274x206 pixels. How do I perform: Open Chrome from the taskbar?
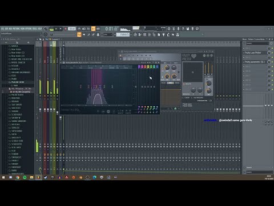point(18,177)
